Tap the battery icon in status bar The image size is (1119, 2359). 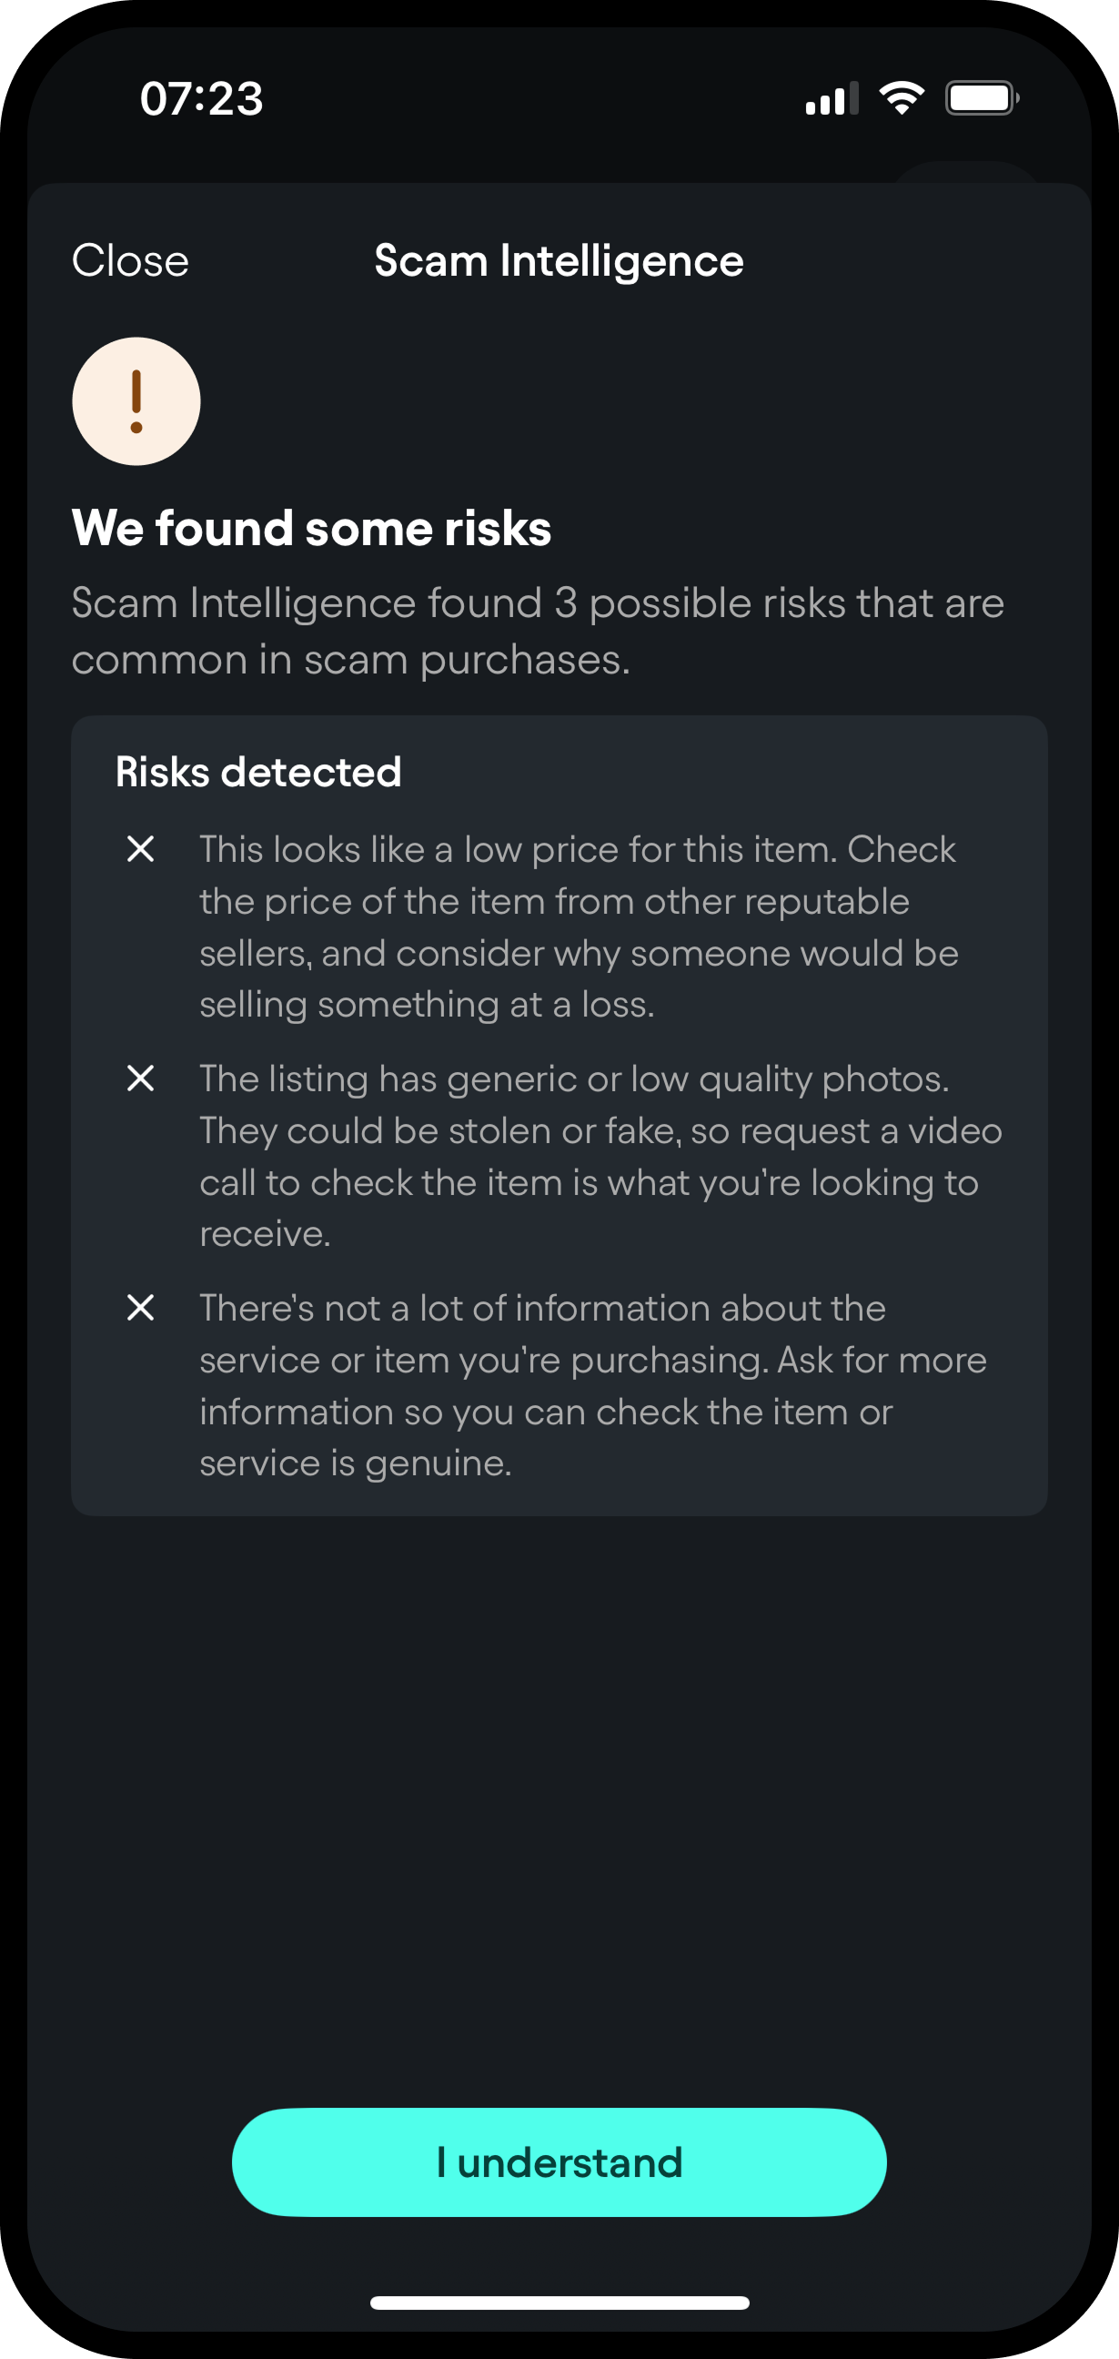(982, 98)
